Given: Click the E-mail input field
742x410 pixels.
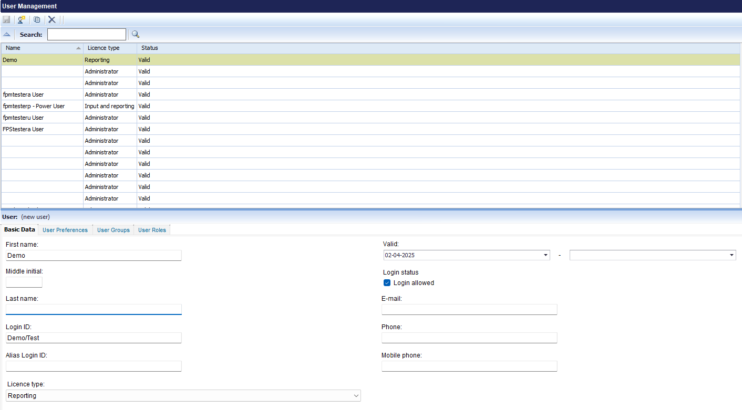Looking at the screenshot, I should [469, 309].
